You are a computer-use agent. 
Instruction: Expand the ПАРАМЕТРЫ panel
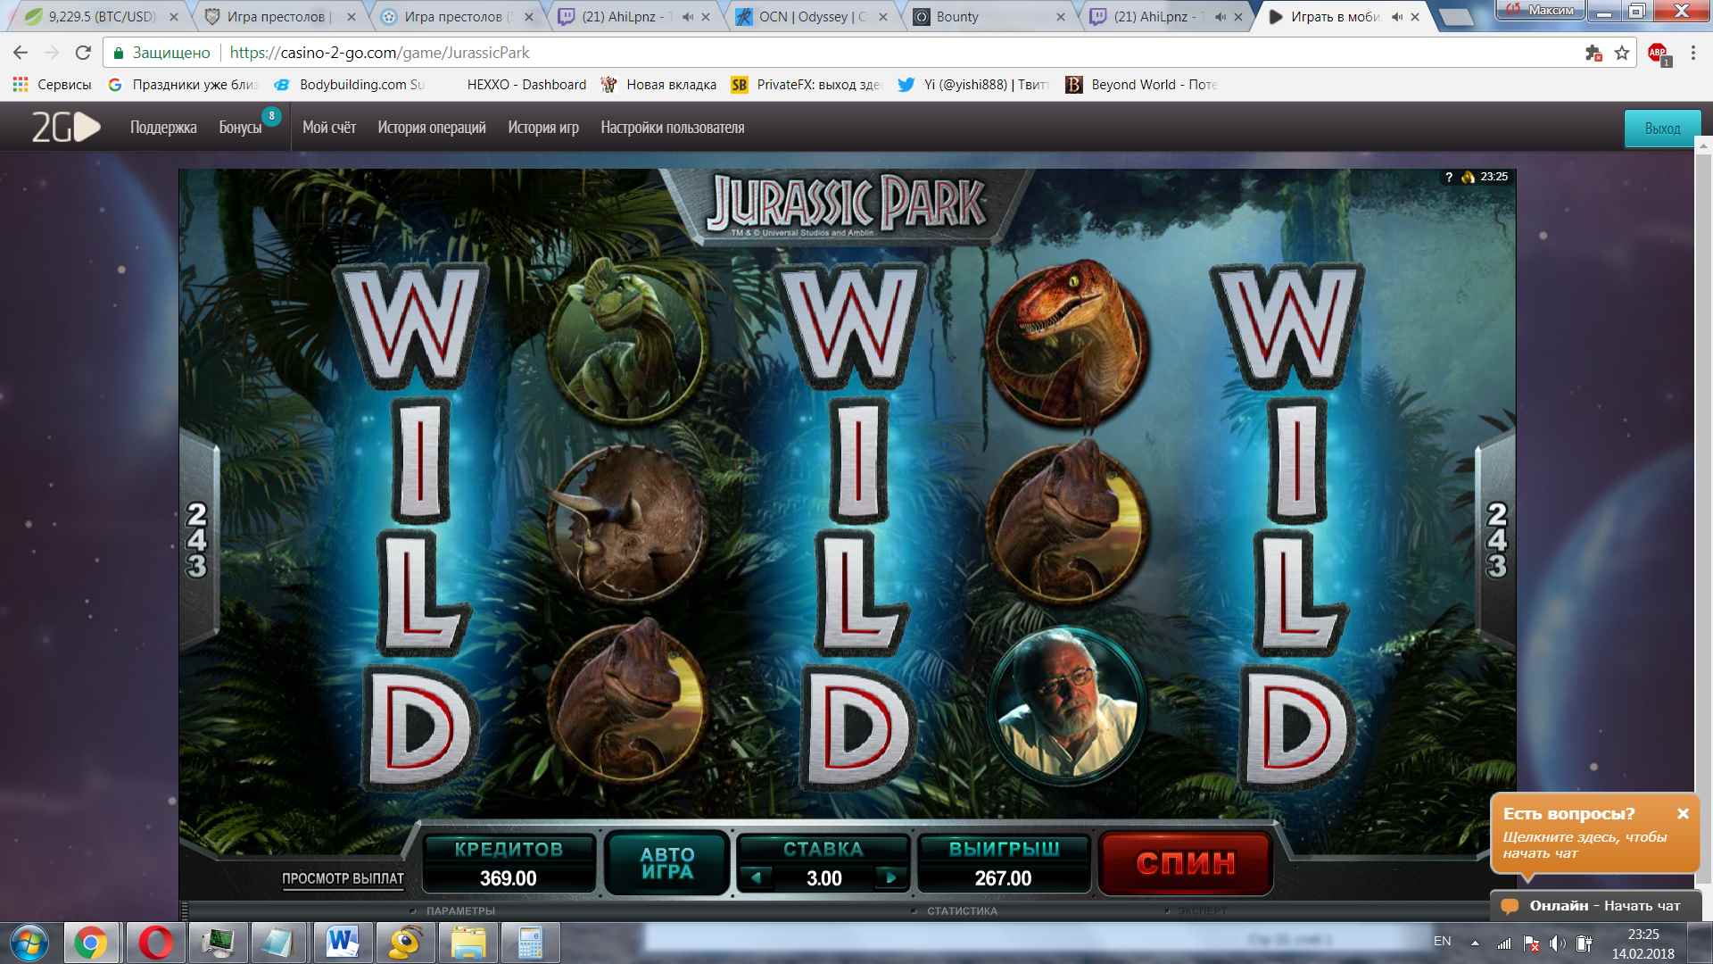460,910
